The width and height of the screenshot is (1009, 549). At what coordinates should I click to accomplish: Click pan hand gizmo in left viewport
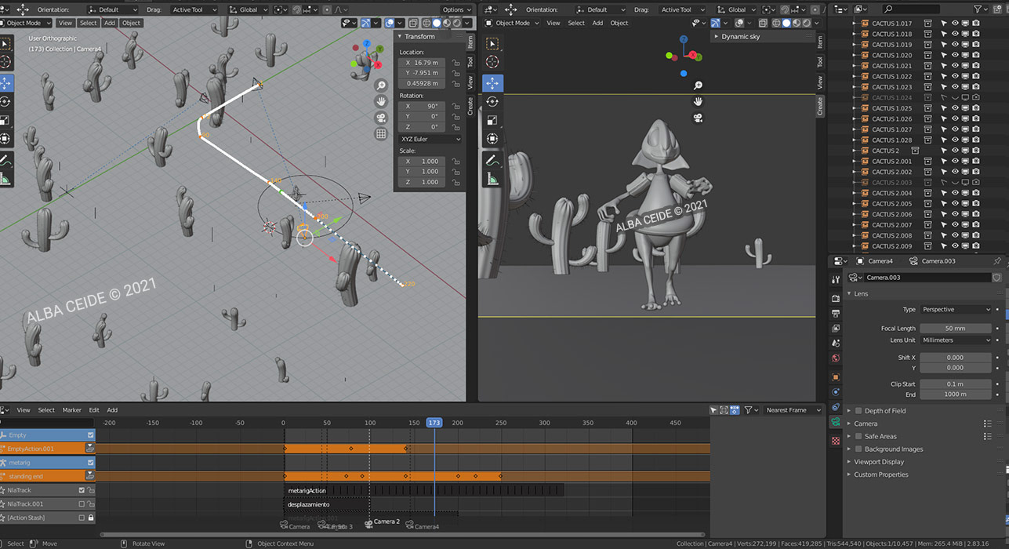pyautogui.click(x=381, y=101)
